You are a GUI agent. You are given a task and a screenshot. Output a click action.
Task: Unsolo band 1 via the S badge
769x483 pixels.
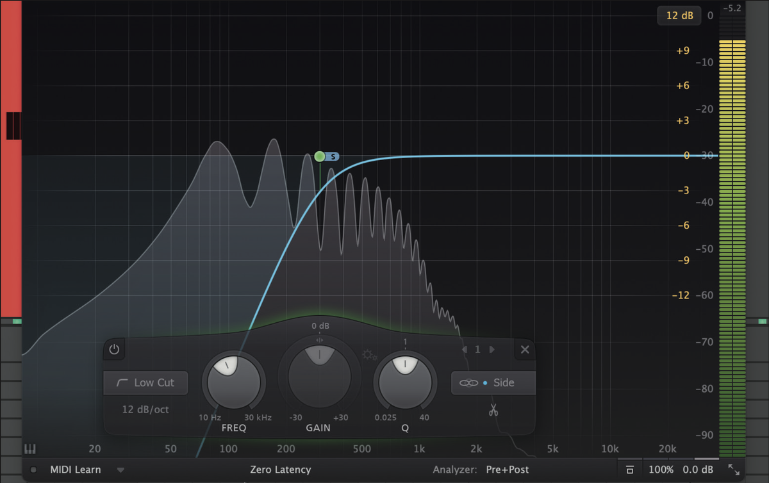coord(333,156)
